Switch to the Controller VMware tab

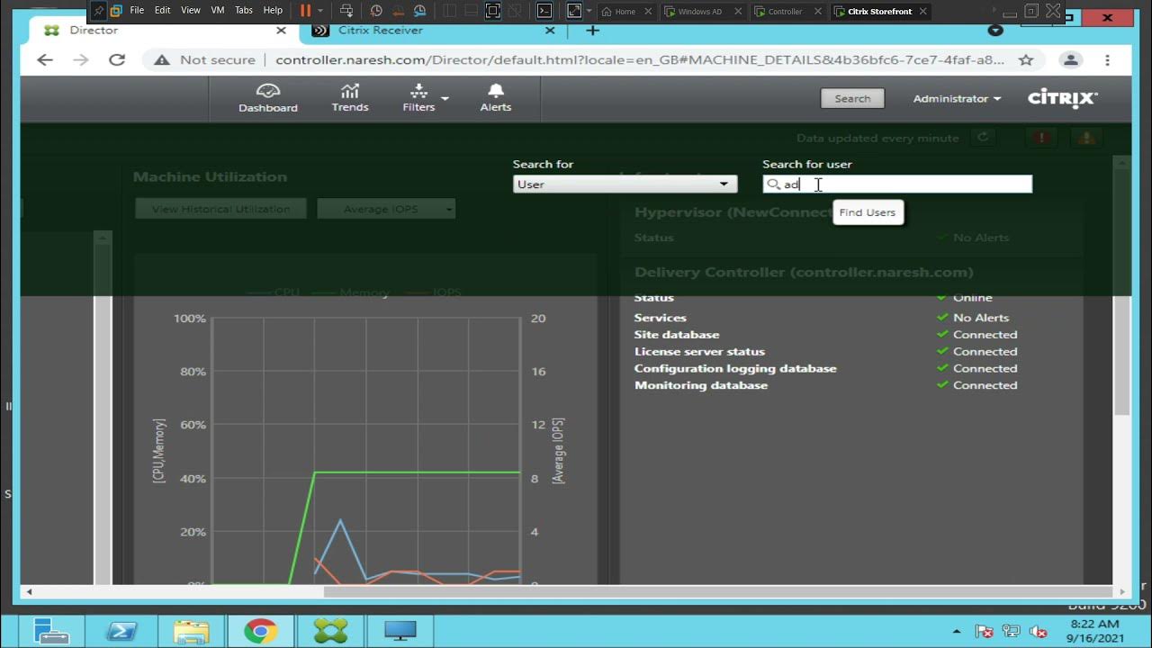tap(785, 12)
